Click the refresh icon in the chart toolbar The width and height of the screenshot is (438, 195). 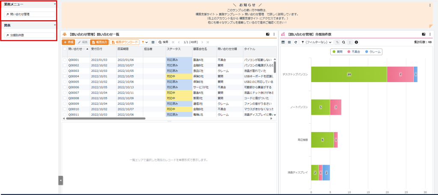point(295,42)
